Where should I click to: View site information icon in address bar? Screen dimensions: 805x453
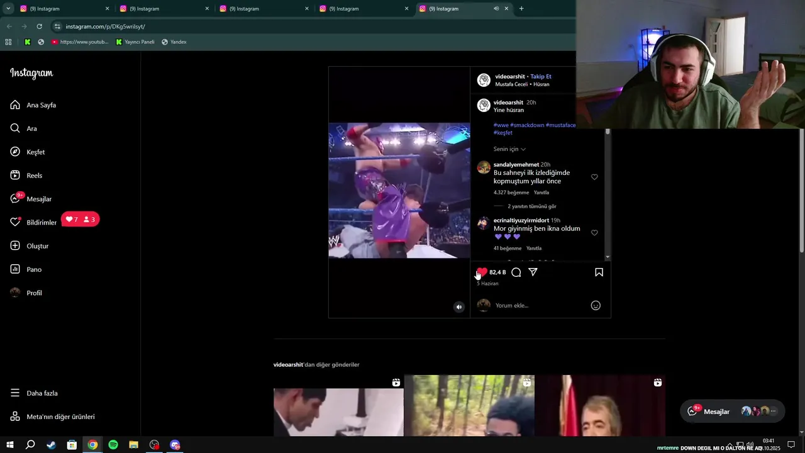(57, 26)
